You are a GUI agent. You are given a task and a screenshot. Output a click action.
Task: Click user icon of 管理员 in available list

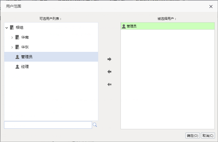pos(17,57)
